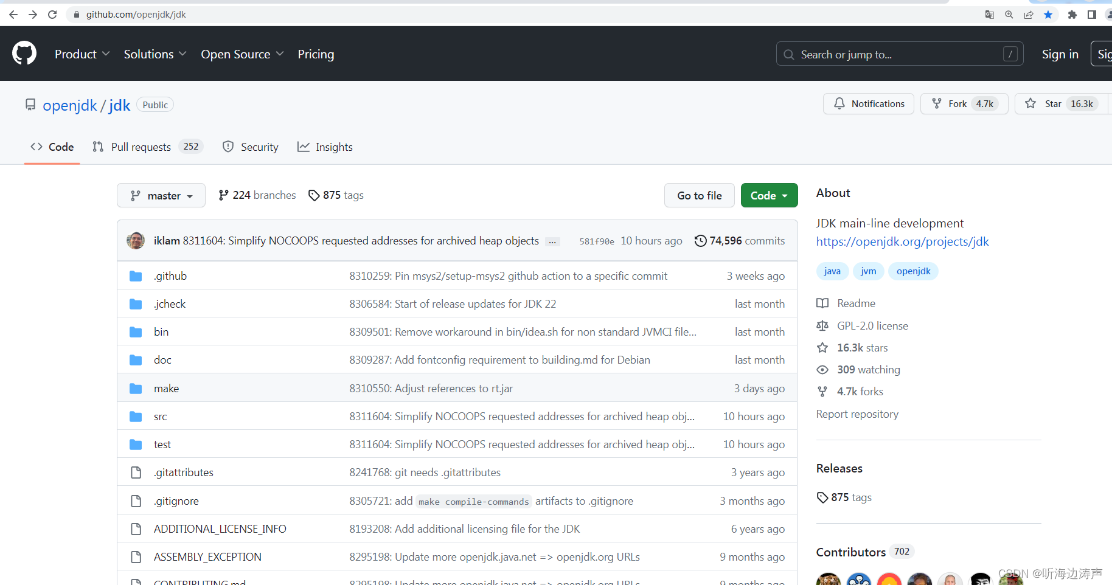The image size is (1112, 585).
Task: Open the green Code dropdown button
Action: (769, 195)
